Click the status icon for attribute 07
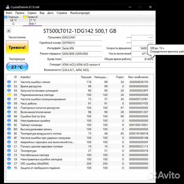 point(9,99)
